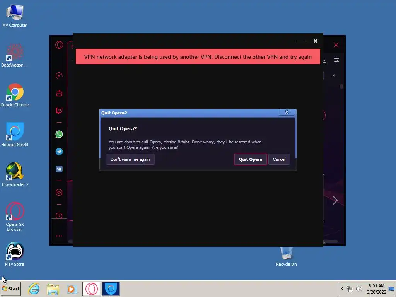Click the Opera GX logo in sidebar
The image size is (396, 297).
[x=59, y=45]
